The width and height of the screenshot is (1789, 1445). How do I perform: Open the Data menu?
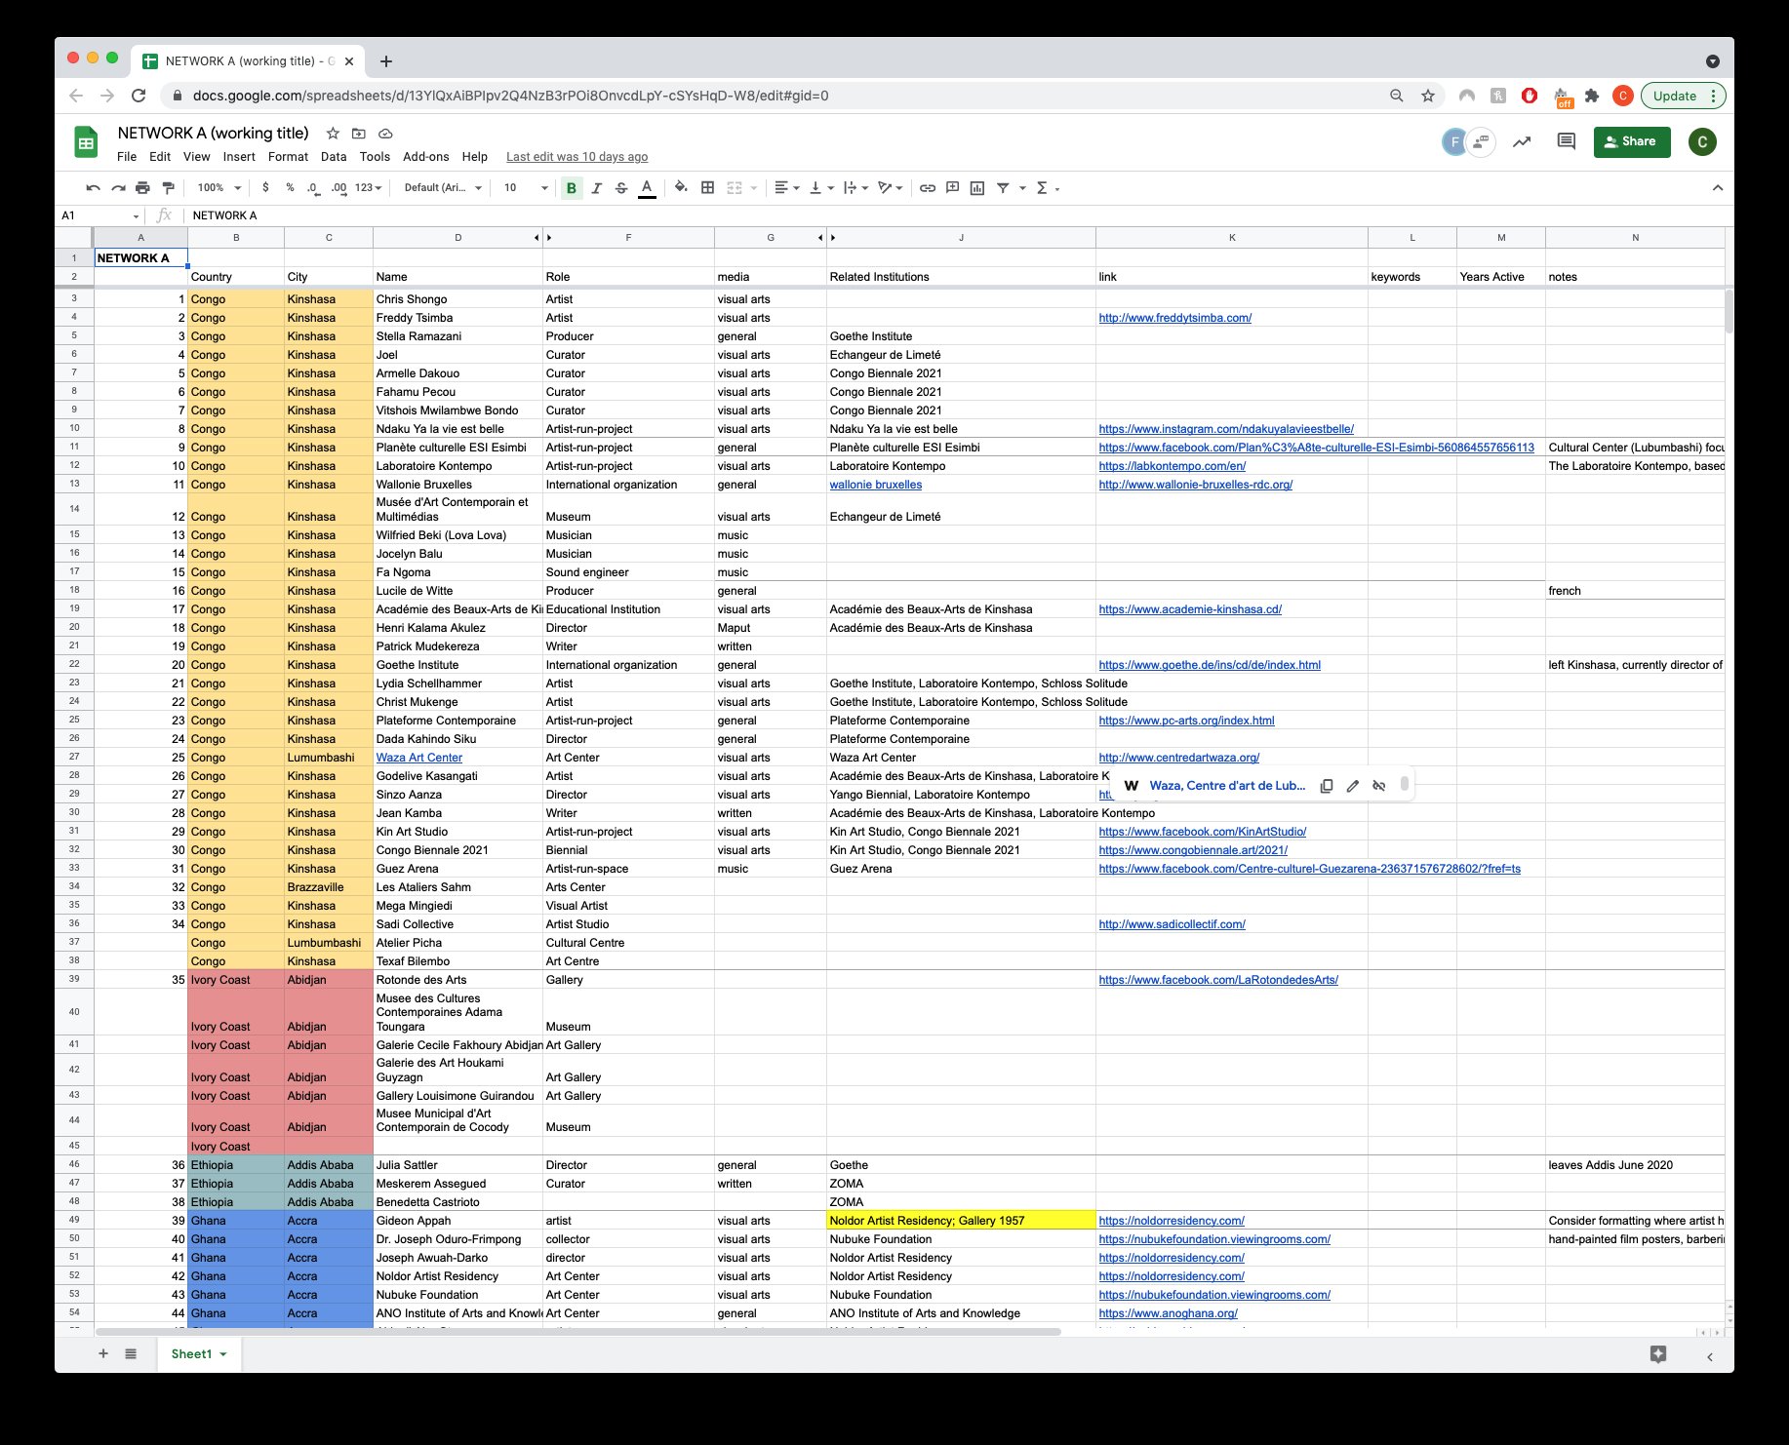pyautogui.click(x=334, y=157)
